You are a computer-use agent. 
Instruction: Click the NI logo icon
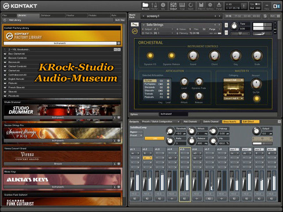tap(276, 6)
